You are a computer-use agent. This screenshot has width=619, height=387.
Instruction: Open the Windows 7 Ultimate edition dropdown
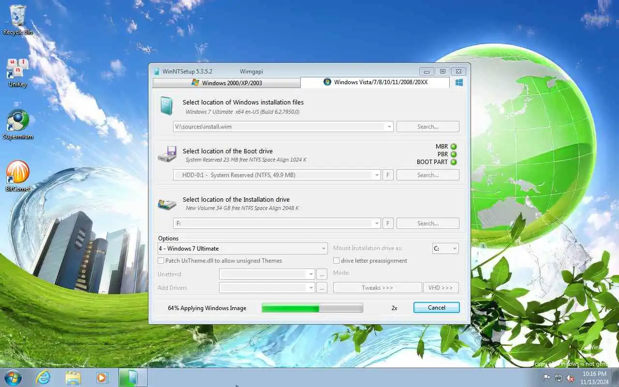click(x=324, y=249)
